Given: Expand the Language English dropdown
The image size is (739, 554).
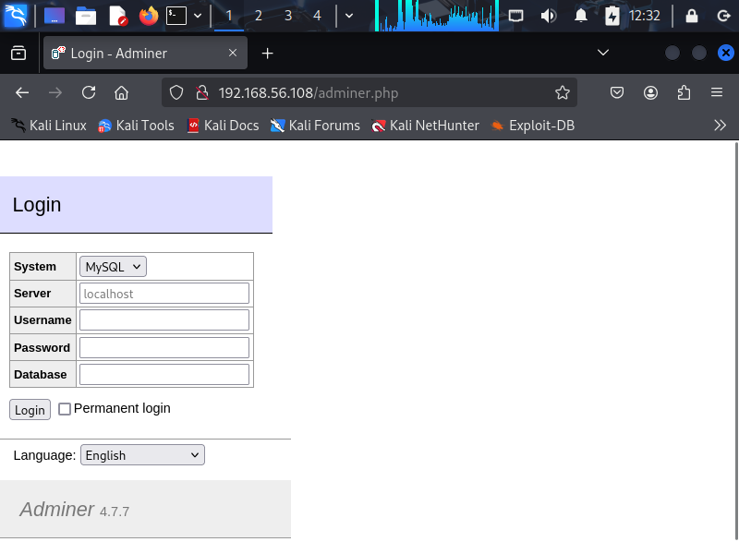Looking at the screenshot, I should pos(142,455).
